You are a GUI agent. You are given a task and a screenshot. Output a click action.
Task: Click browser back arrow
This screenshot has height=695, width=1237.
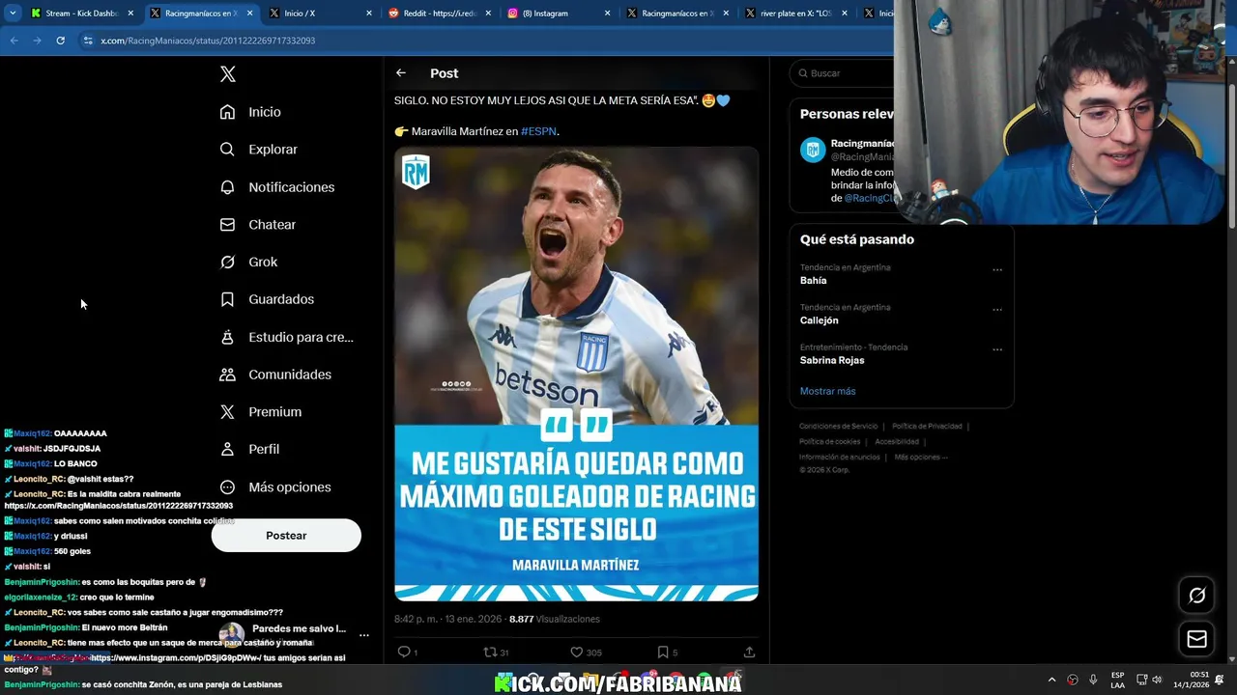[x=14, y=41]
